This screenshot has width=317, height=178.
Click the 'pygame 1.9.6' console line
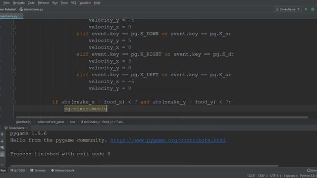click(x=28, y=133)
